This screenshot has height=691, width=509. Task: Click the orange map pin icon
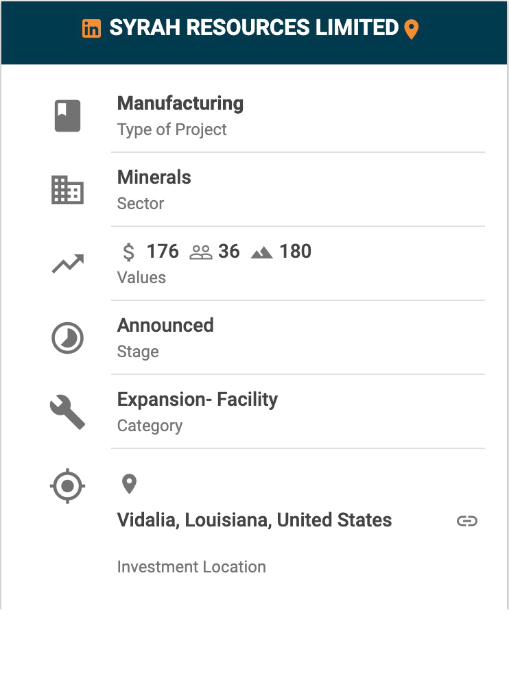click(x=411, y=29)
